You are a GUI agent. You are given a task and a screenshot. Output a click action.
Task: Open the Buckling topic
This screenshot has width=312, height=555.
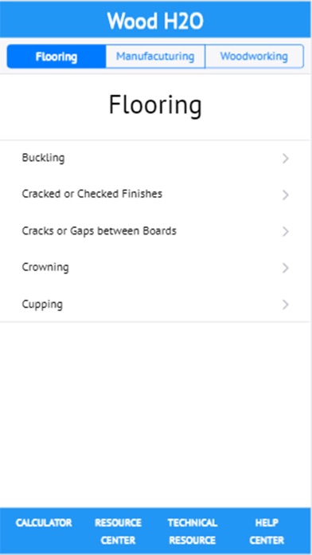[x=155, y=158]
